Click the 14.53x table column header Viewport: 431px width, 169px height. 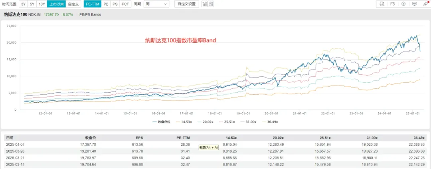[x=231, y=137]
